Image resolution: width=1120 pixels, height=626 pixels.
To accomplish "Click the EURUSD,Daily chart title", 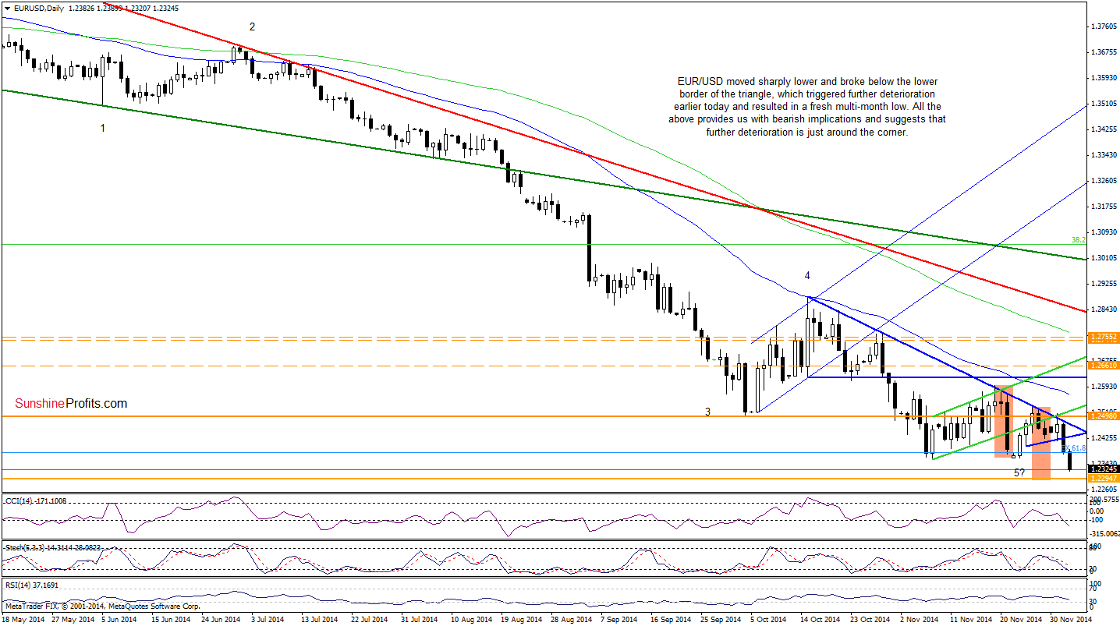I will pyautogui.click(x=38, y=7).
